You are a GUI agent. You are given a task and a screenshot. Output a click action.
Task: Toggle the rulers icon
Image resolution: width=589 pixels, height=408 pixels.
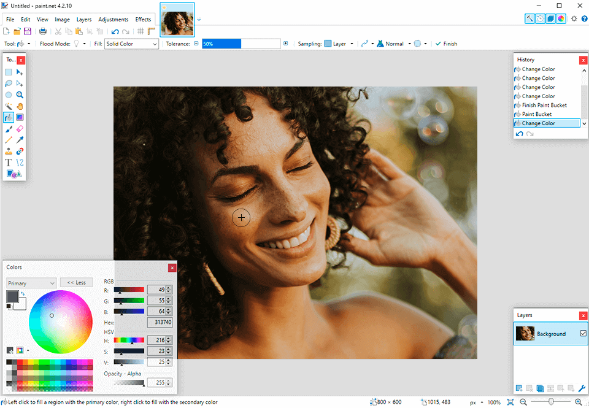pyautogui.click(x=151, y=31)
